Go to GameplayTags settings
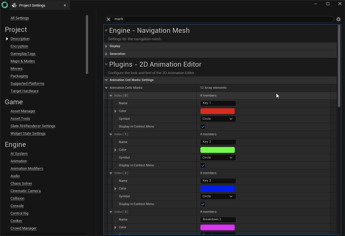345x236 pixels. (23, 54)
